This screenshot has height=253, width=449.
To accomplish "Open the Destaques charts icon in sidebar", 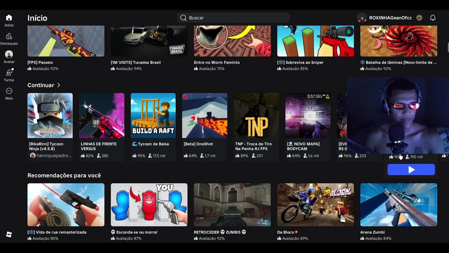I will tap(9, 36).
